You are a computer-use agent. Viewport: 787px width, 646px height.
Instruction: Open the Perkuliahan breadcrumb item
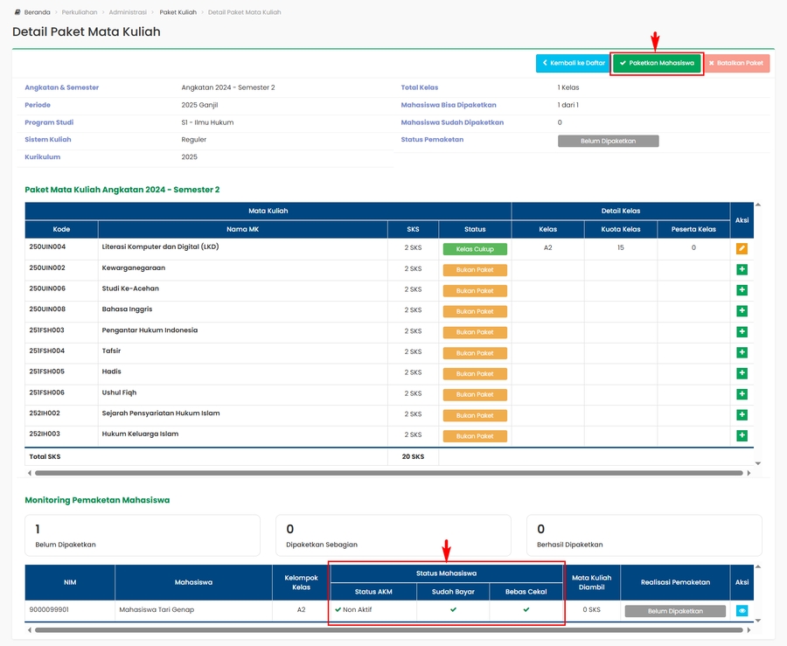[78, 12]
